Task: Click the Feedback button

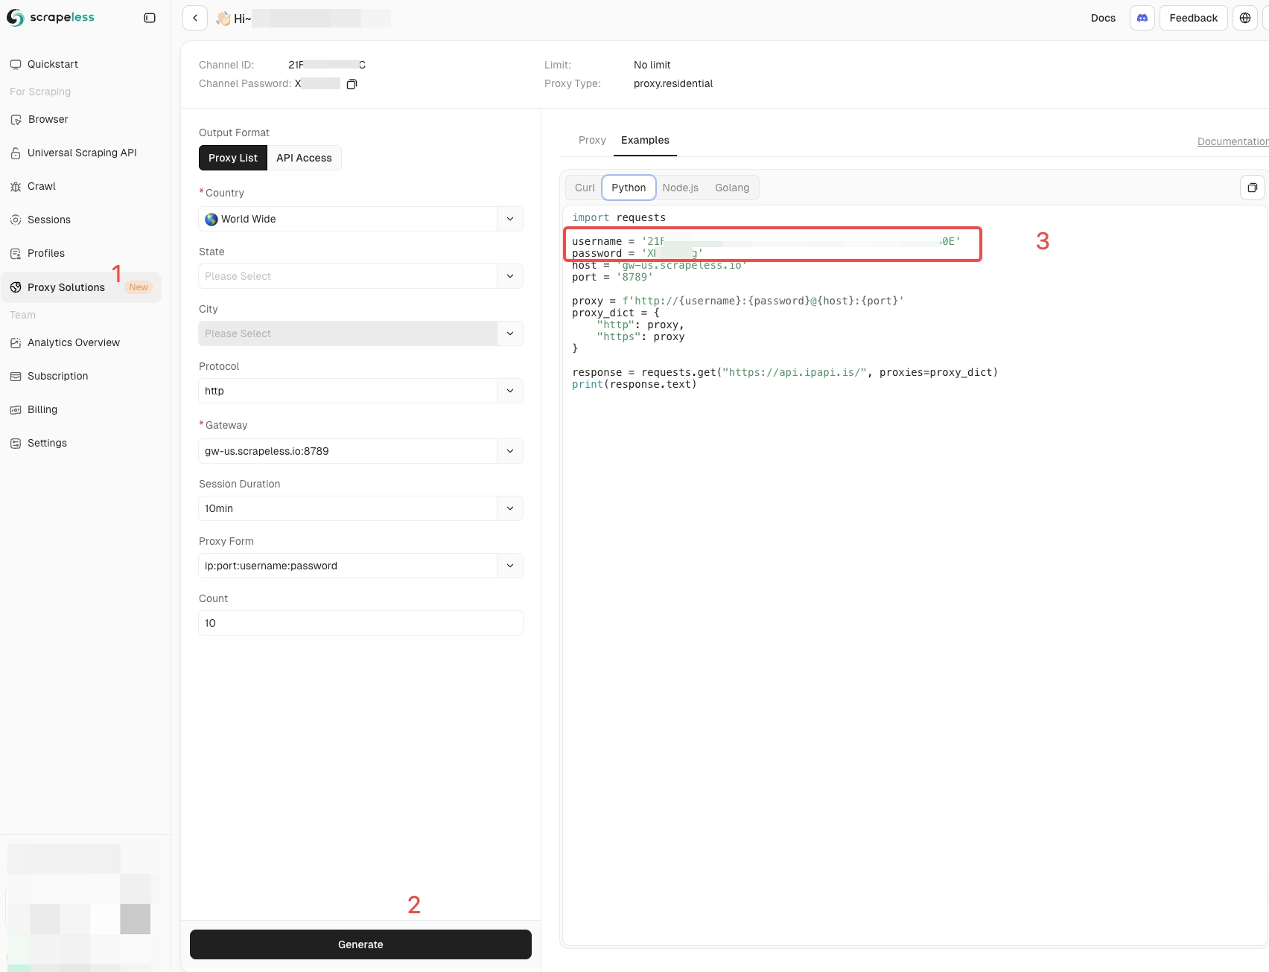Action: 1193,18
